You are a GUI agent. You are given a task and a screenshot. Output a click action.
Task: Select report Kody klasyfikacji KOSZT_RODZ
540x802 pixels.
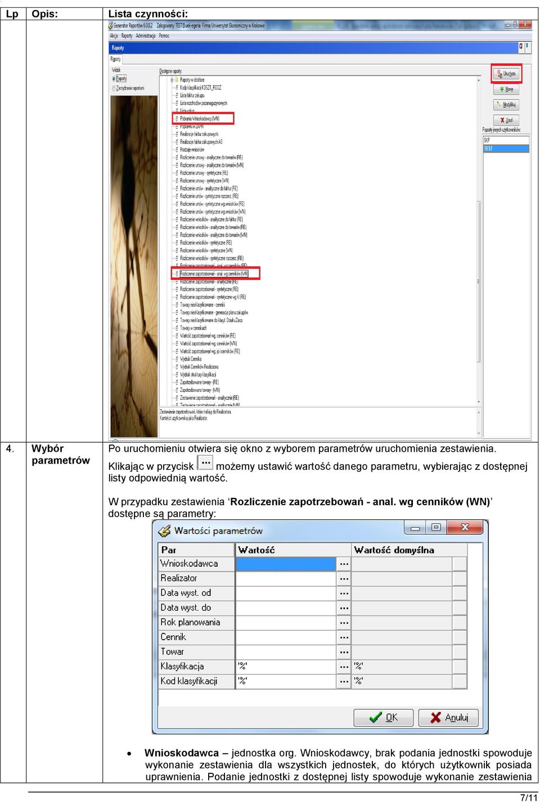pyautogui.click(x=201, y=88)
